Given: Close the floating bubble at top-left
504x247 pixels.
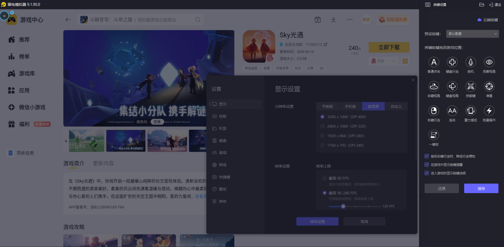Looking at the screenshot, I should (12, 13).
